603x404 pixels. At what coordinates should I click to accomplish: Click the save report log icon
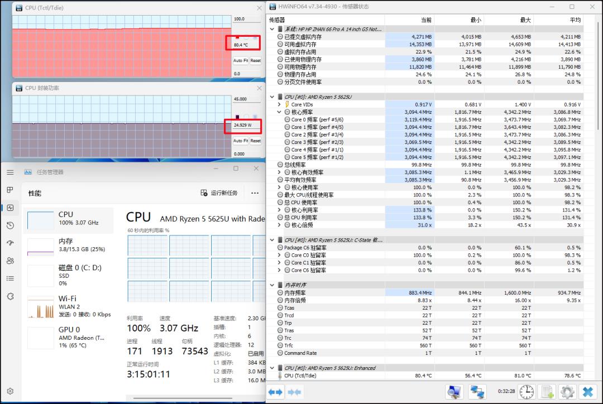(x=547, y=391)
